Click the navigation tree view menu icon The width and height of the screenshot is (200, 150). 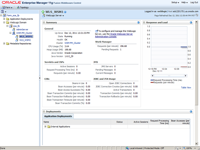(3, 11)
